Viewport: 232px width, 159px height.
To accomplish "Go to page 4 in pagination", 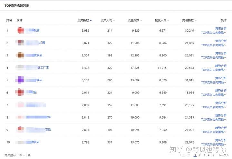I will coord(208,155).
